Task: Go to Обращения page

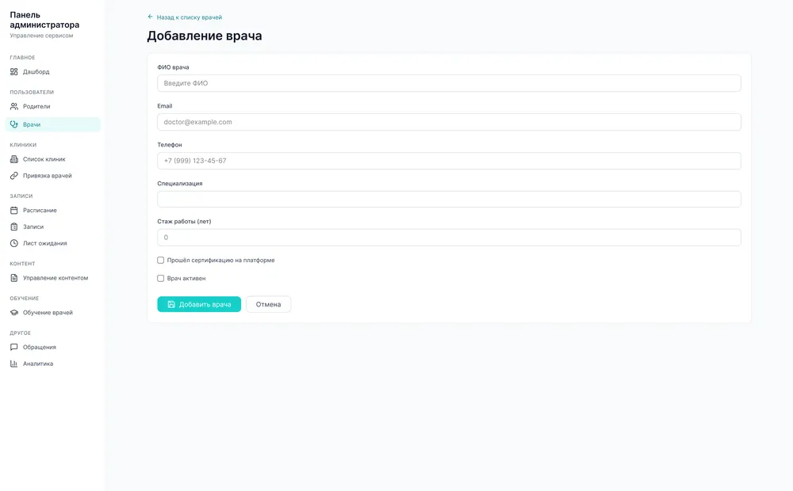Action: tap(52, 347)
